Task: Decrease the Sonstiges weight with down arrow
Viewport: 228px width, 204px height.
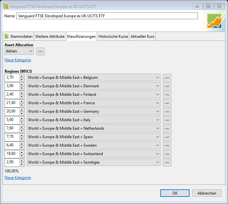Action: click(x=22, y=164)
